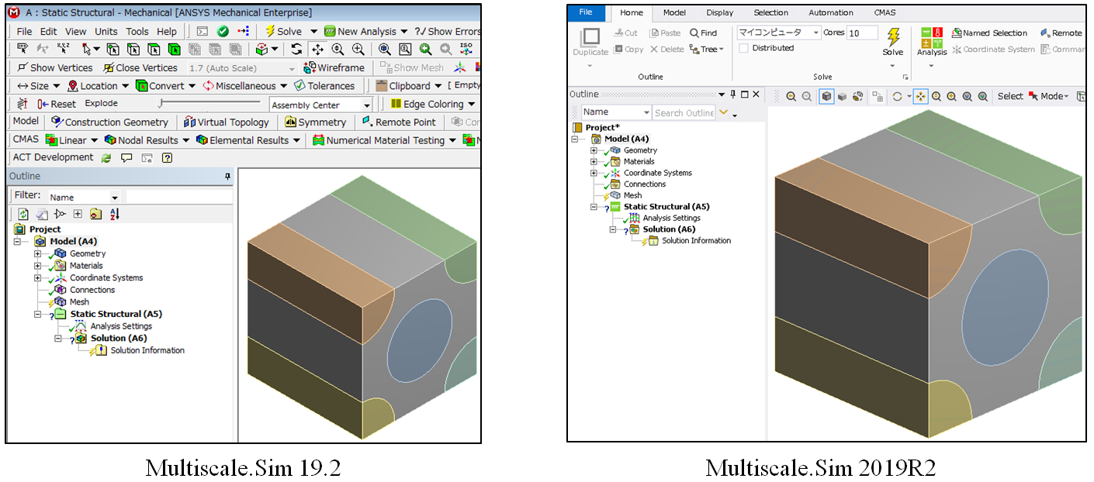Open Assembly Center combo box
The height and width of the screenshot is (482, 1094).
(321, 105)
